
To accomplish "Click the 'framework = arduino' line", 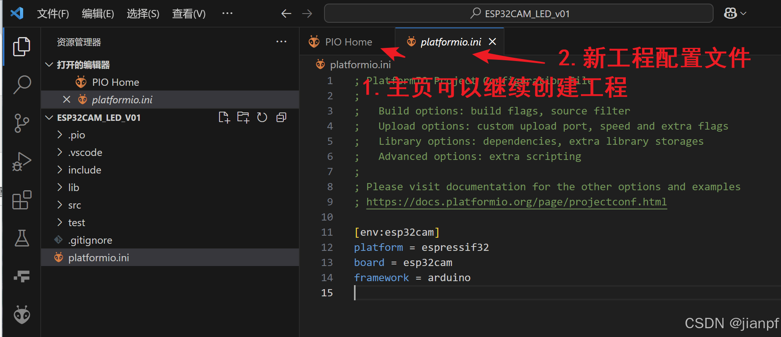I will pos(412,278).
